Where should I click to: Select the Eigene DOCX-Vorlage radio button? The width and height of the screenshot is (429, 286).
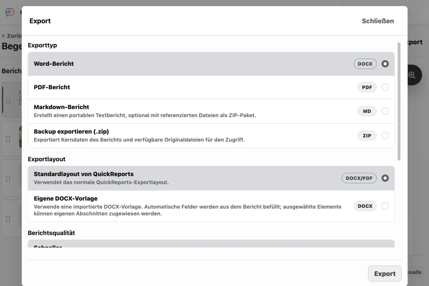pos(385,206)
